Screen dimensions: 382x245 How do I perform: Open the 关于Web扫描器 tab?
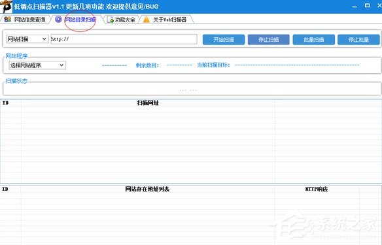[166, 20]
